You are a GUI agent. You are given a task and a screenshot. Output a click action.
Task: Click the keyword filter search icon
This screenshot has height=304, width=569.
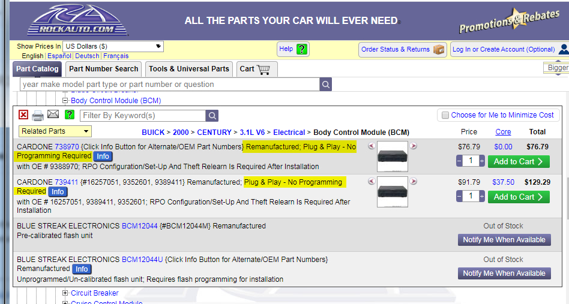[212, 116]
